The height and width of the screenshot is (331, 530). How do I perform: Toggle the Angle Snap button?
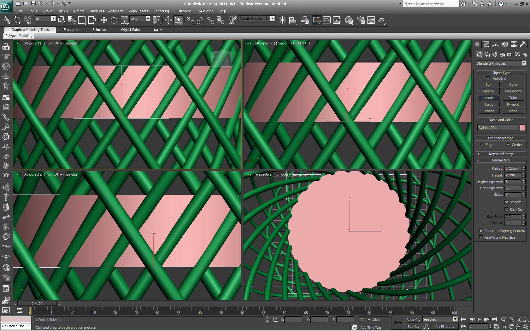tap(201, 20)
